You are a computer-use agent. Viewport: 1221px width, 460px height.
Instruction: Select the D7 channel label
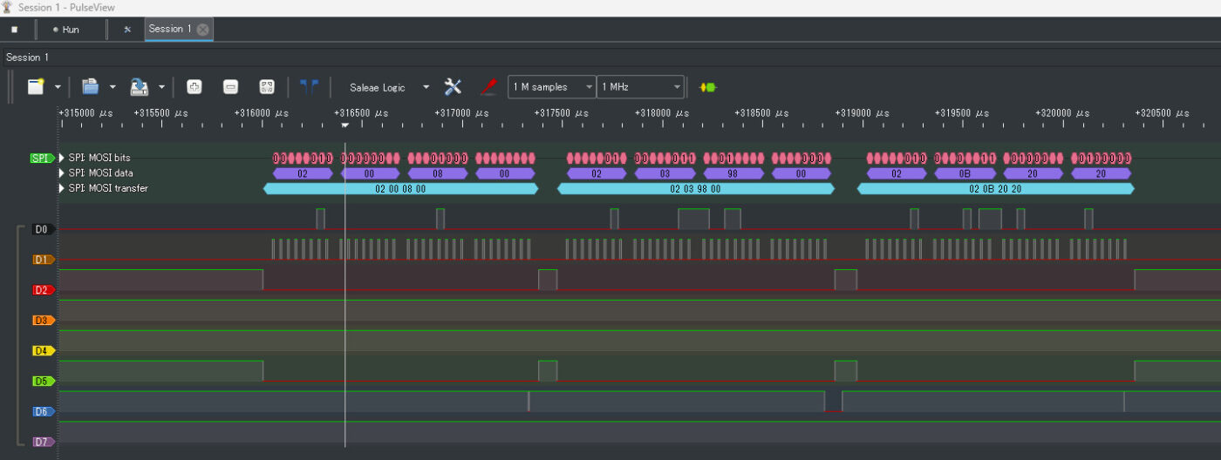43,442
